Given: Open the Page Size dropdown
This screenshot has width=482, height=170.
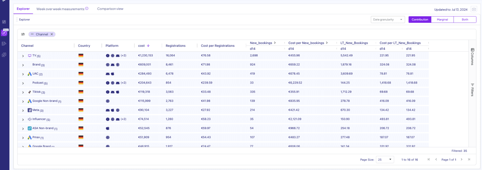Looking at the screenshot, I should pyautogui.click(x=385, y=160).
